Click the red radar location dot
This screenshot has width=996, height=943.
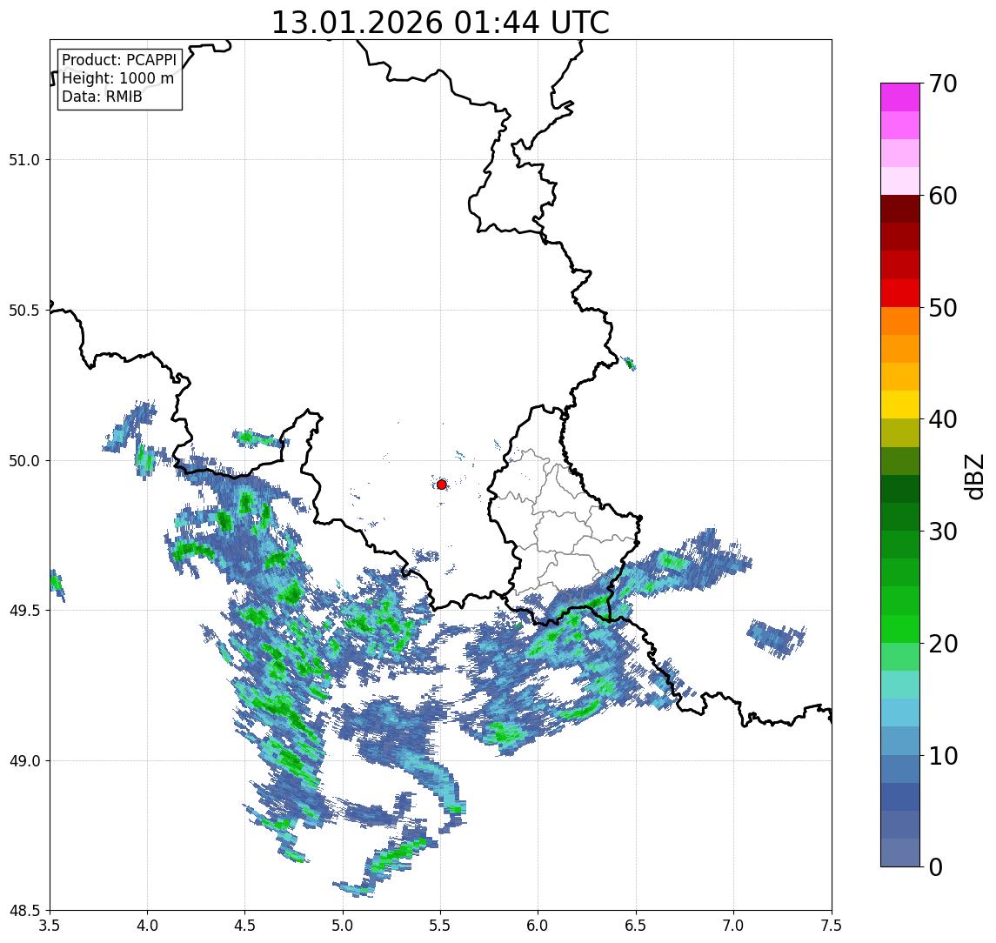(x=442, y=485)
